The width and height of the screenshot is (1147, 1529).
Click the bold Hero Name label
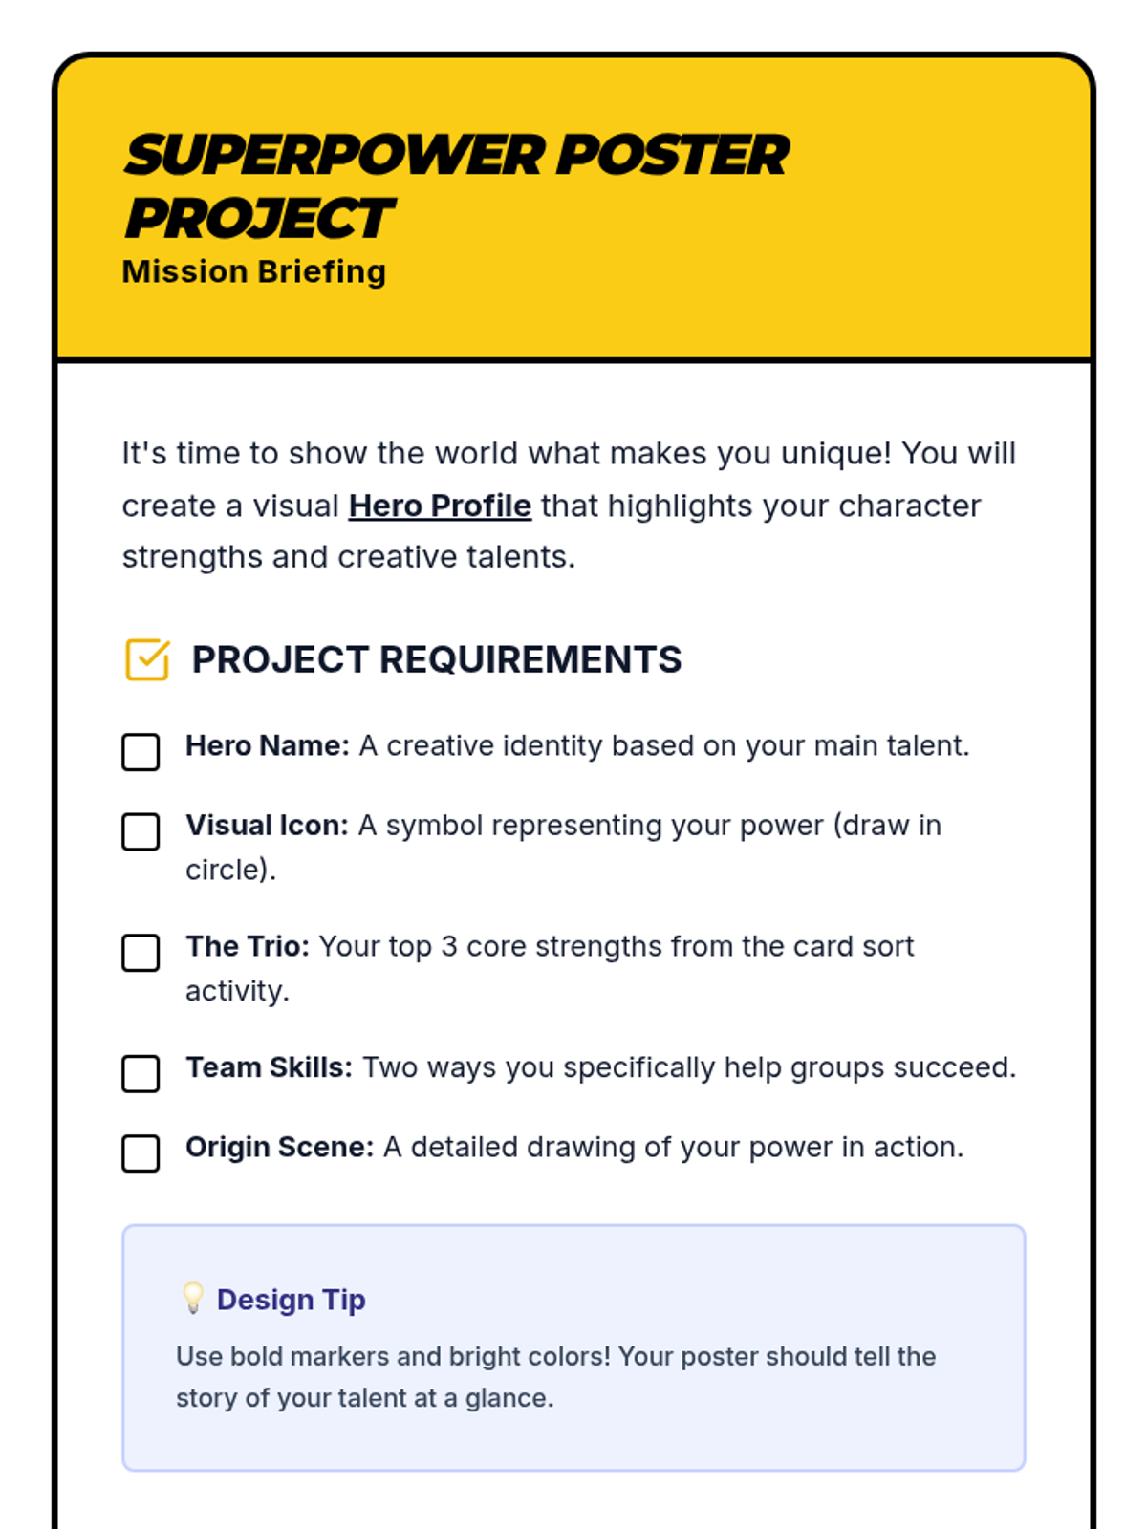tap(268, 745)
